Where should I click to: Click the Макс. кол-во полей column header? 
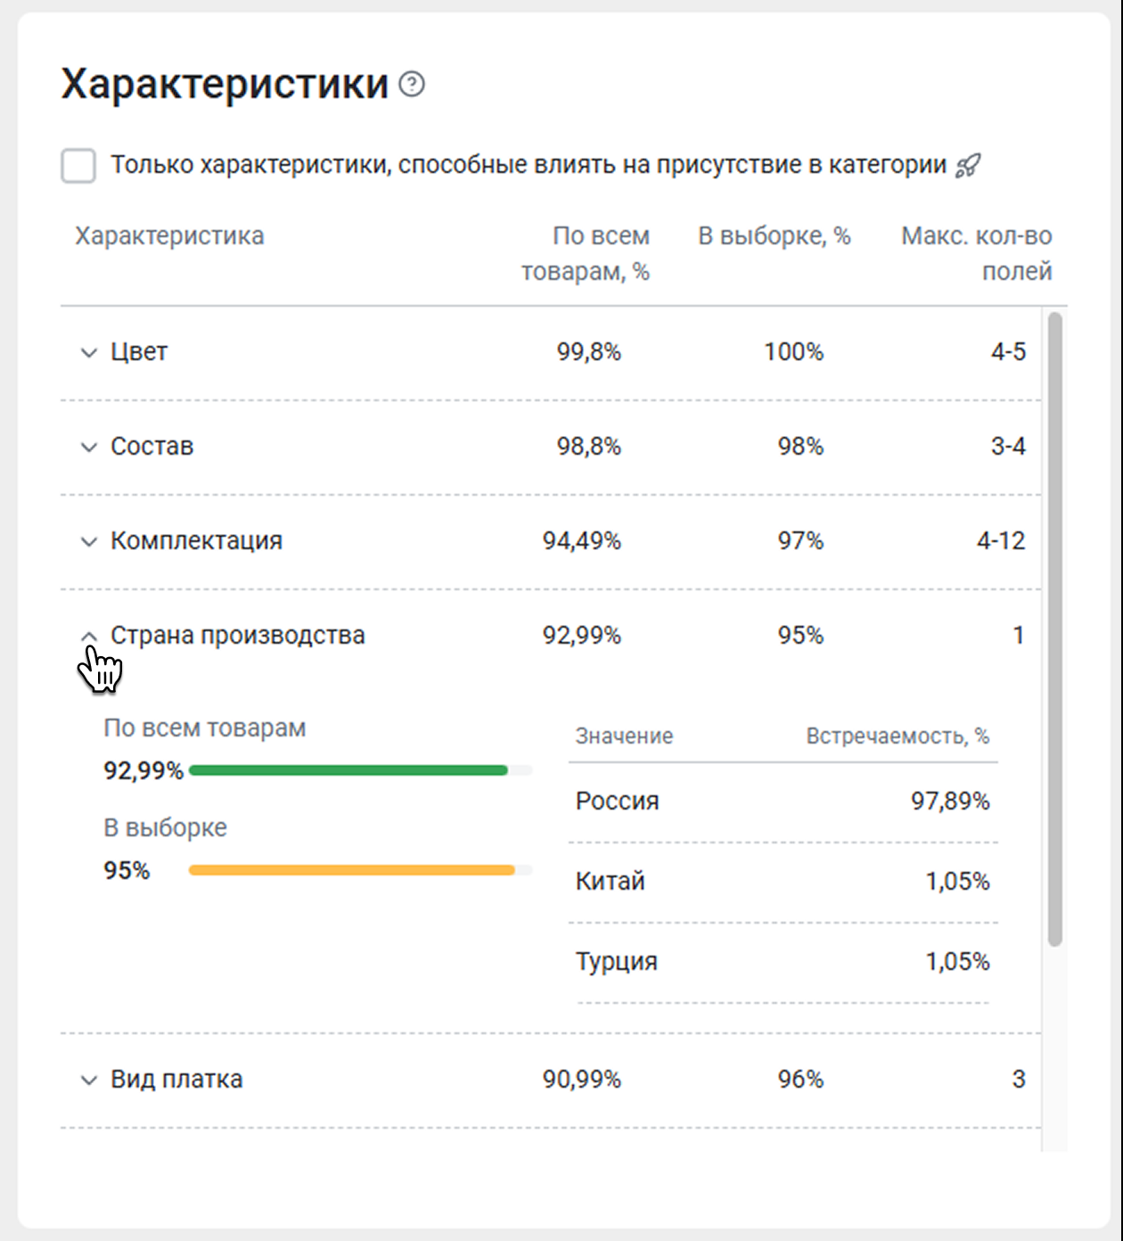976,253
